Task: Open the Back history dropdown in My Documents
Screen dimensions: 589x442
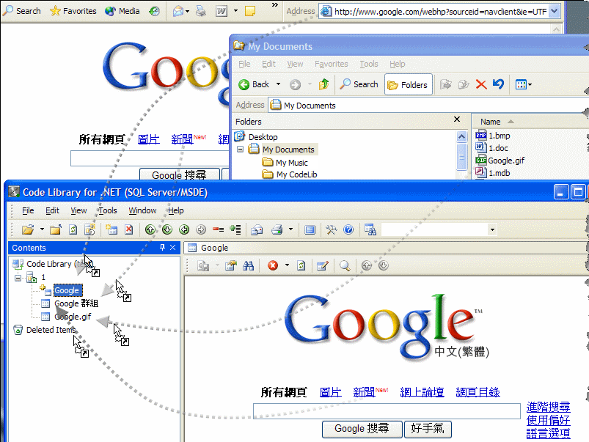Action: point(278,84)
